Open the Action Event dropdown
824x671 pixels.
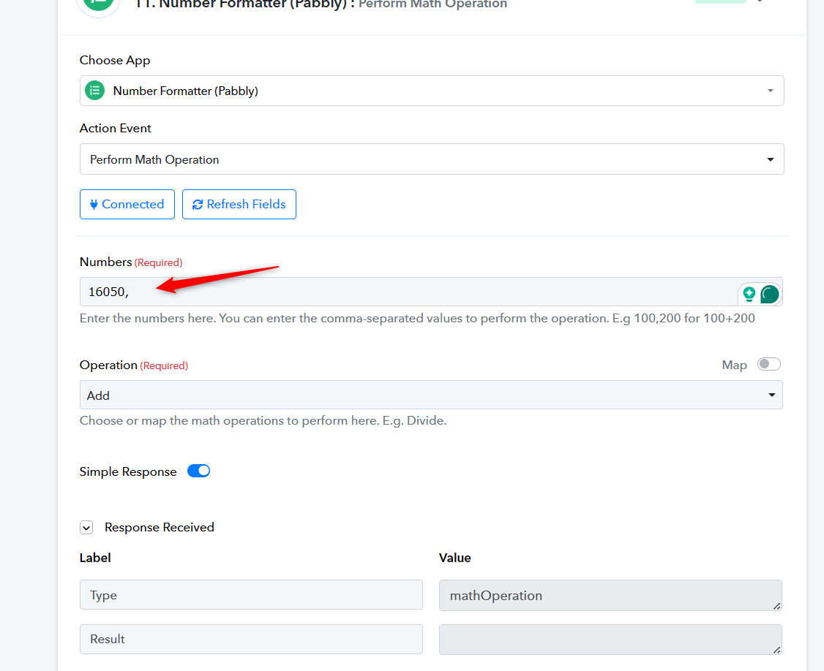pos(432,159)
